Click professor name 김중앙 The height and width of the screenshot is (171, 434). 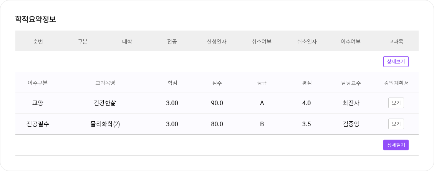click(x=351, y=124)
